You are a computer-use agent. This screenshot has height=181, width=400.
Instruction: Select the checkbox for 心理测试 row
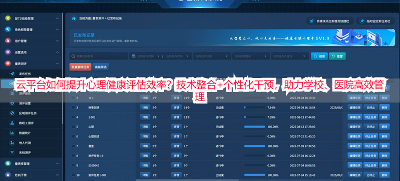point(74,136)
